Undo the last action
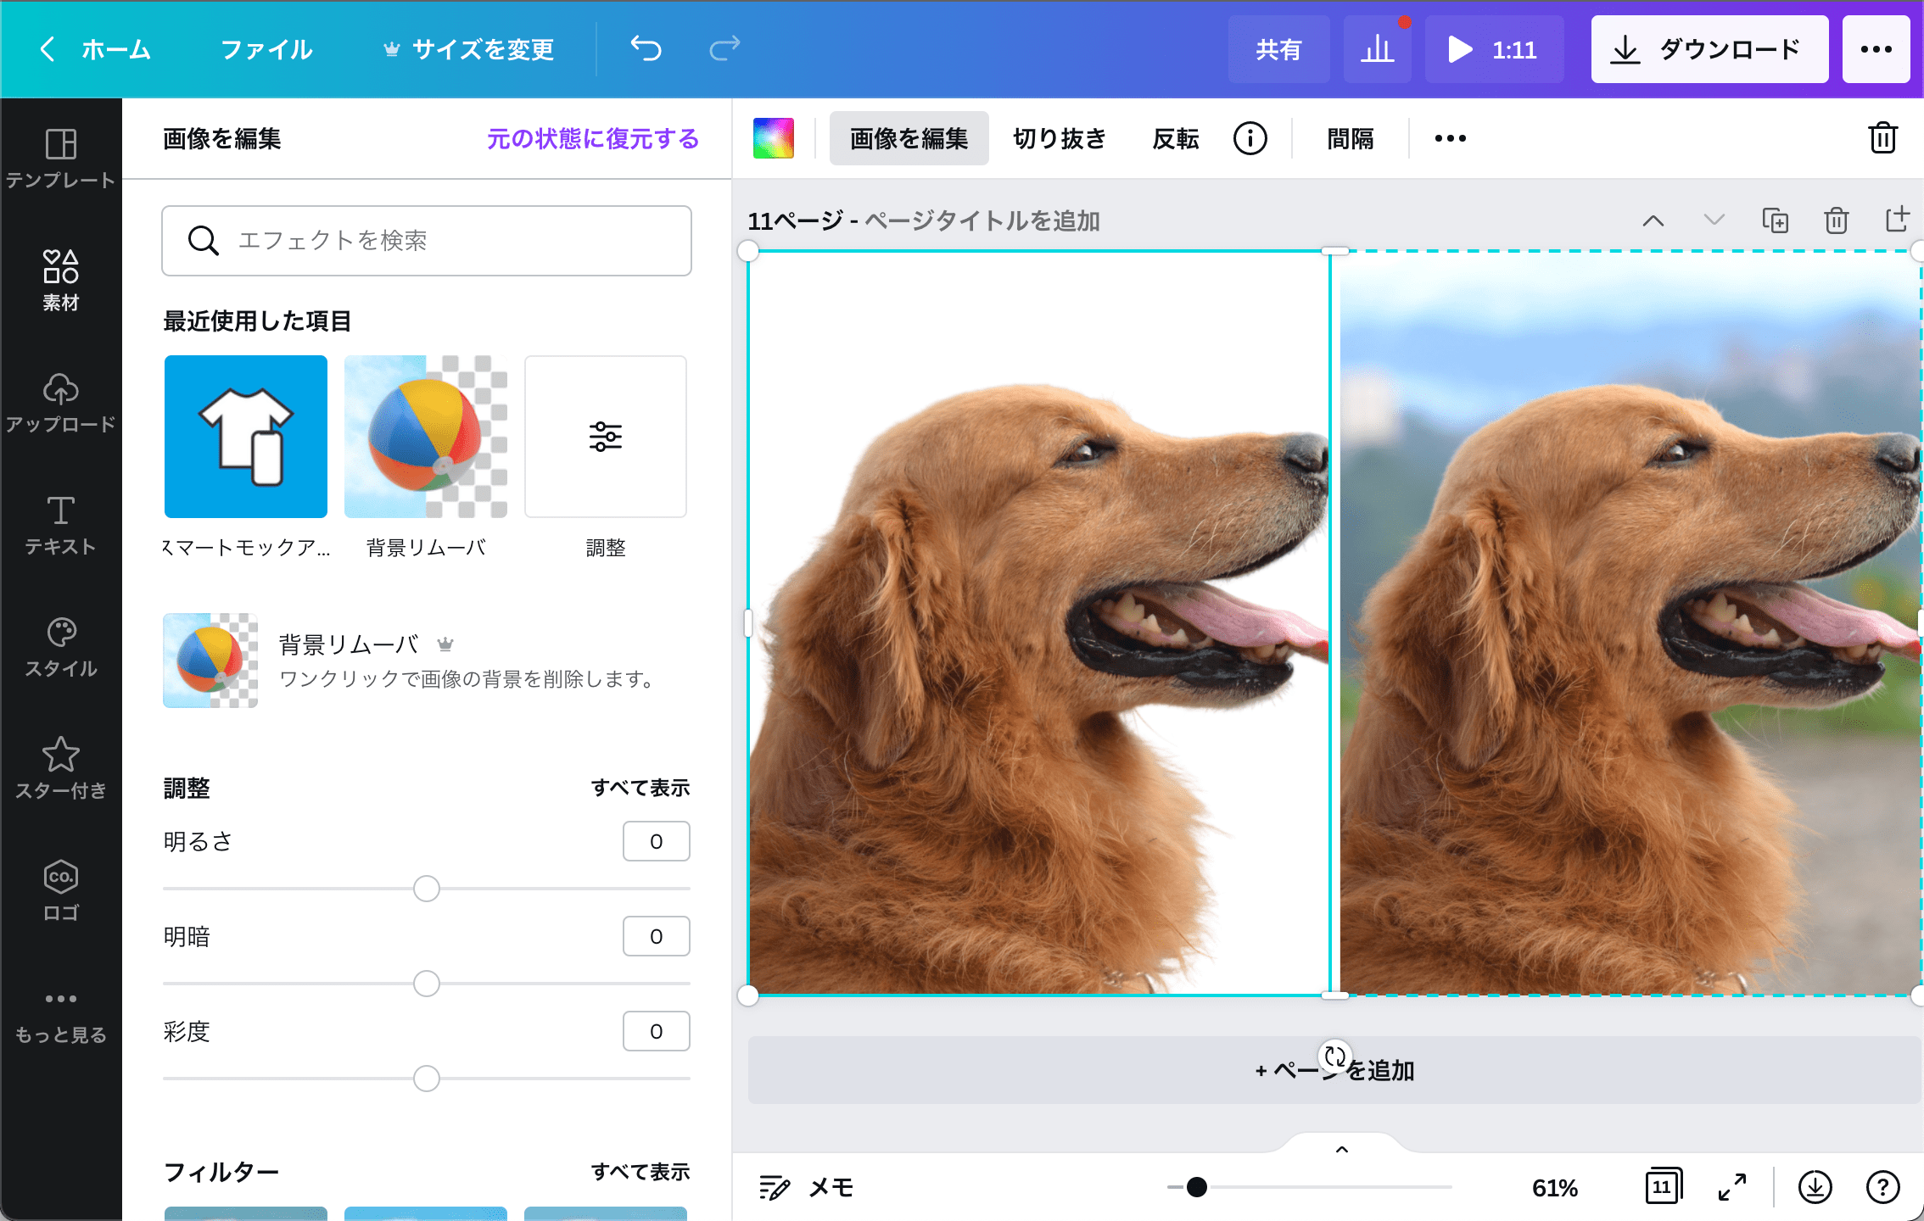1924x1221 pixels. click(x=645, y=48)
